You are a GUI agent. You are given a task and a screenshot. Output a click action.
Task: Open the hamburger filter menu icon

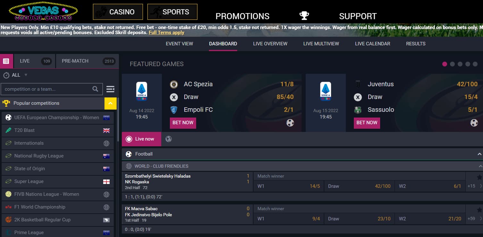(x=110, y=89)
